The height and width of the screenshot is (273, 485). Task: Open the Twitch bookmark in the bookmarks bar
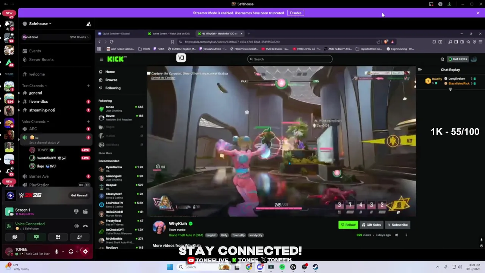pyautogui.click(x=159, y=49)
